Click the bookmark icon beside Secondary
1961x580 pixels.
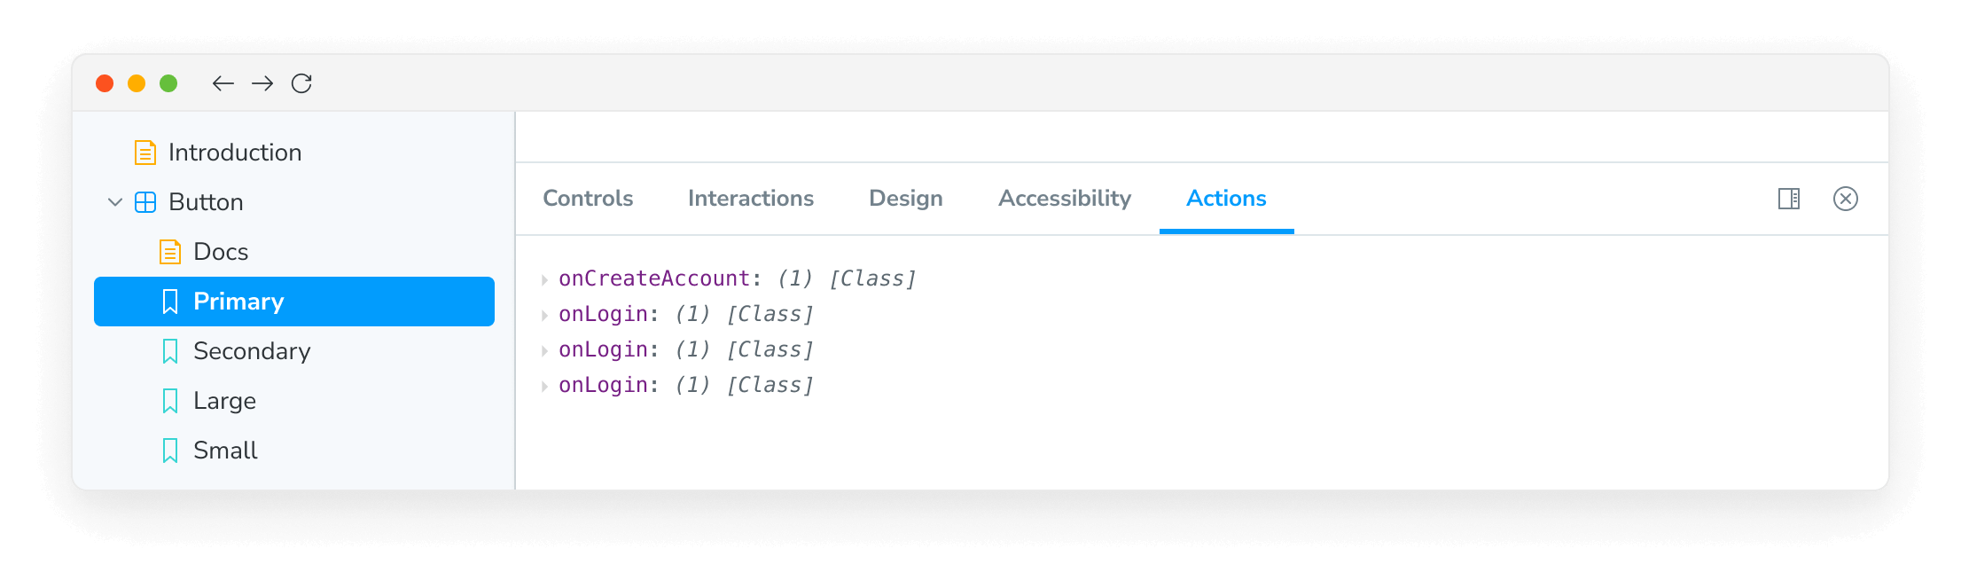pyautogui.click(x=169, y=351)
